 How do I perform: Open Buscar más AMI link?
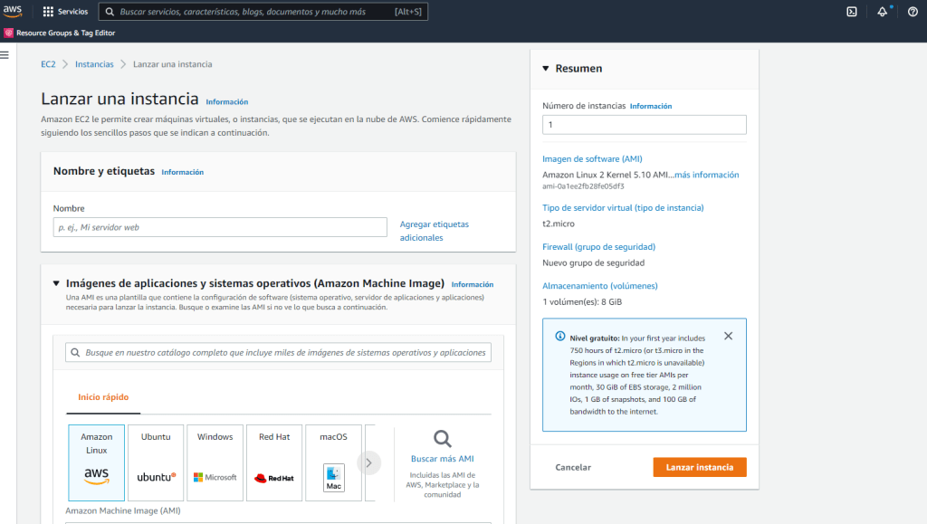click(442, 459)
